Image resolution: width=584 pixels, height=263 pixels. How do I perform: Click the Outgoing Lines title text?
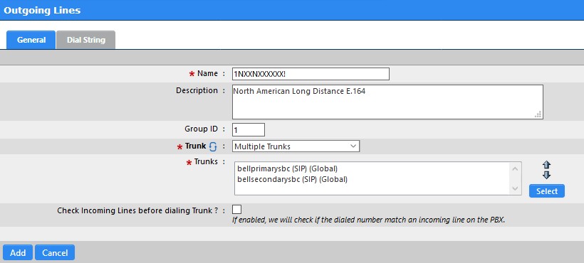tap(42, 10)
